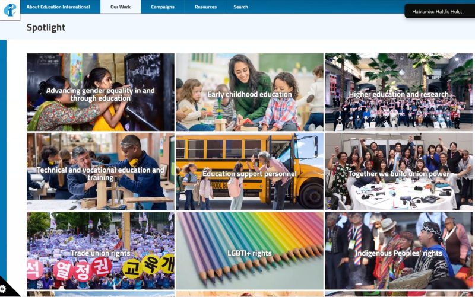Open the cookie settings gear icon

pos(3,289)
